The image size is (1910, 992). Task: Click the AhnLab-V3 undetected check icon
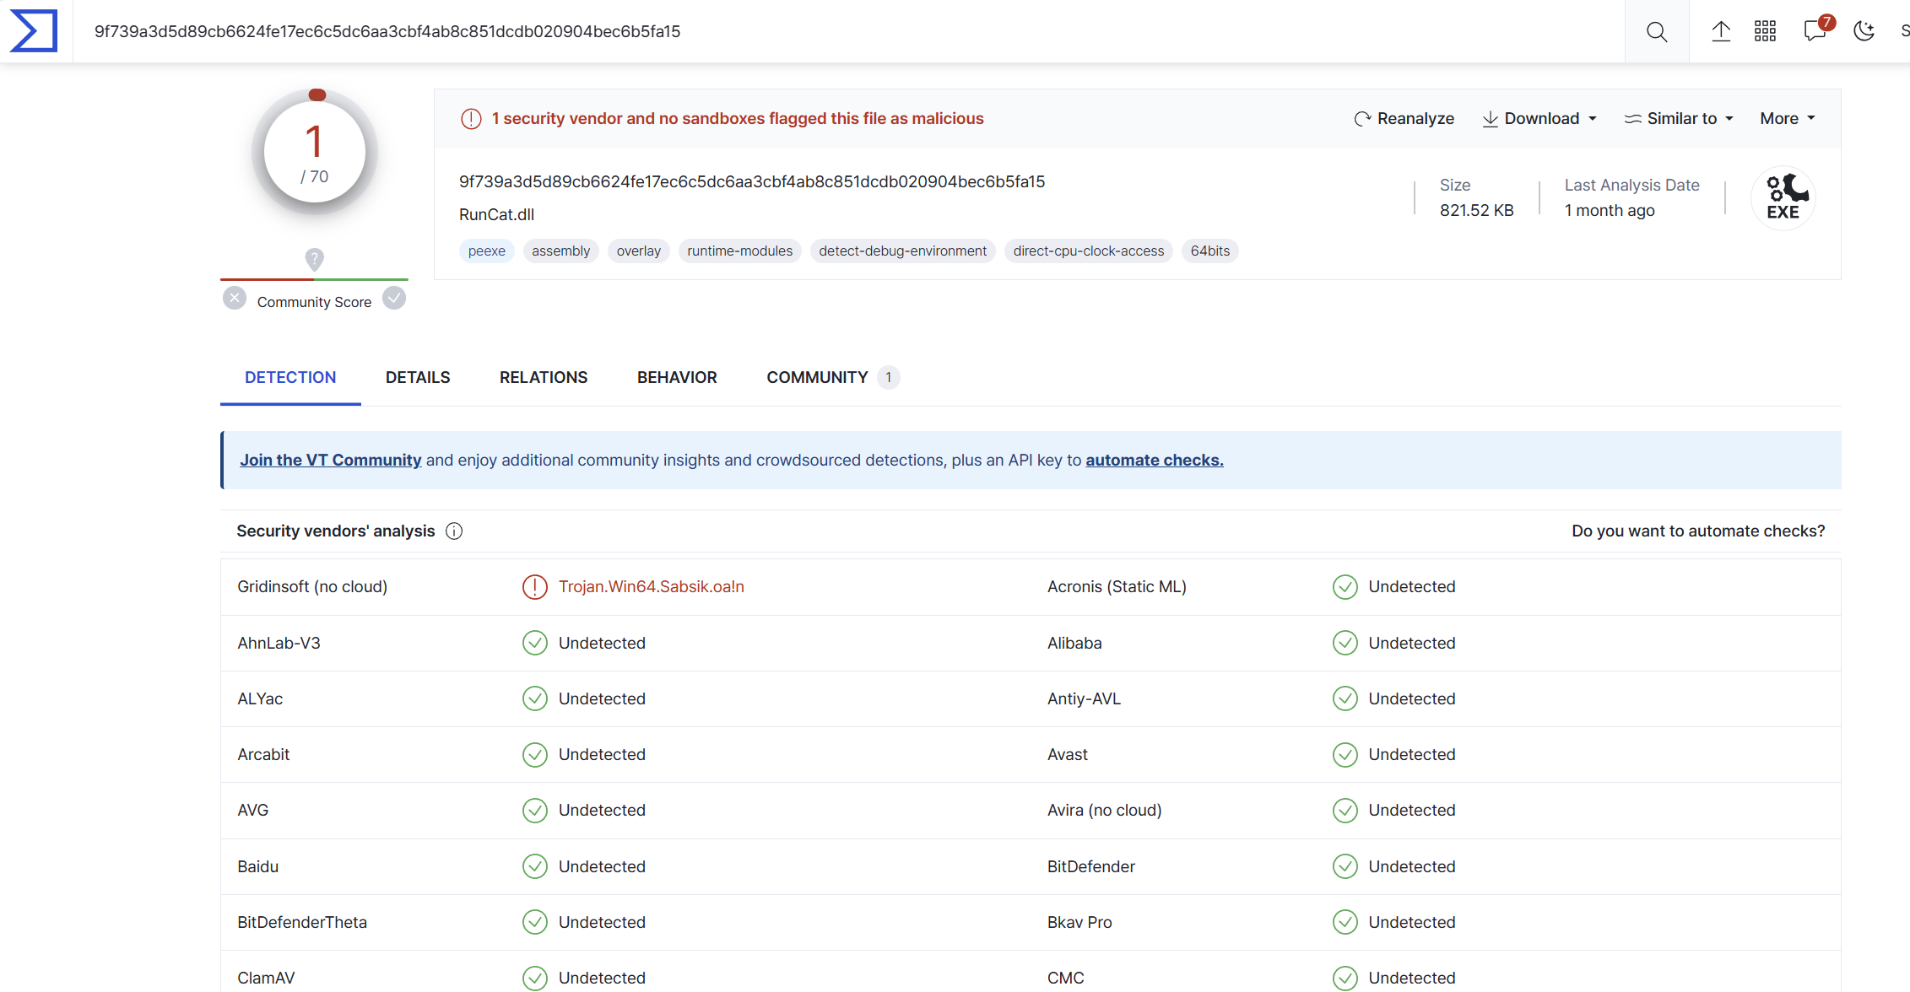click(535, 643)
